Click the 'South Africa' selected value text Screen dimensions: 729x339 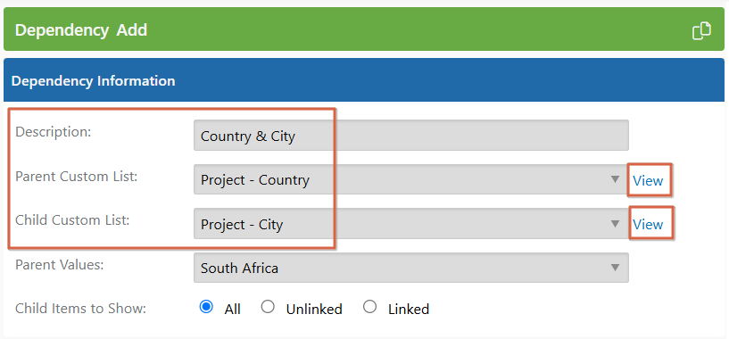(x=239, y=269)
